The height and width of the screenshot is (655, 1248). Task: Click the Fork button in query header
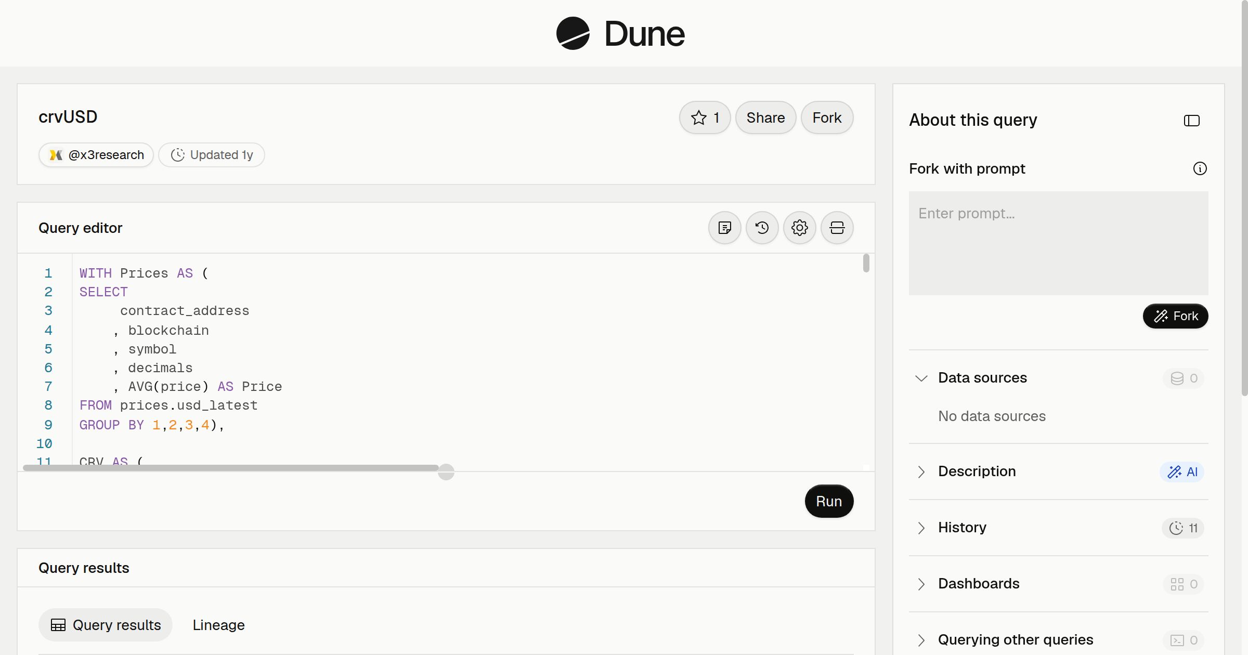[x=827, y=117]
